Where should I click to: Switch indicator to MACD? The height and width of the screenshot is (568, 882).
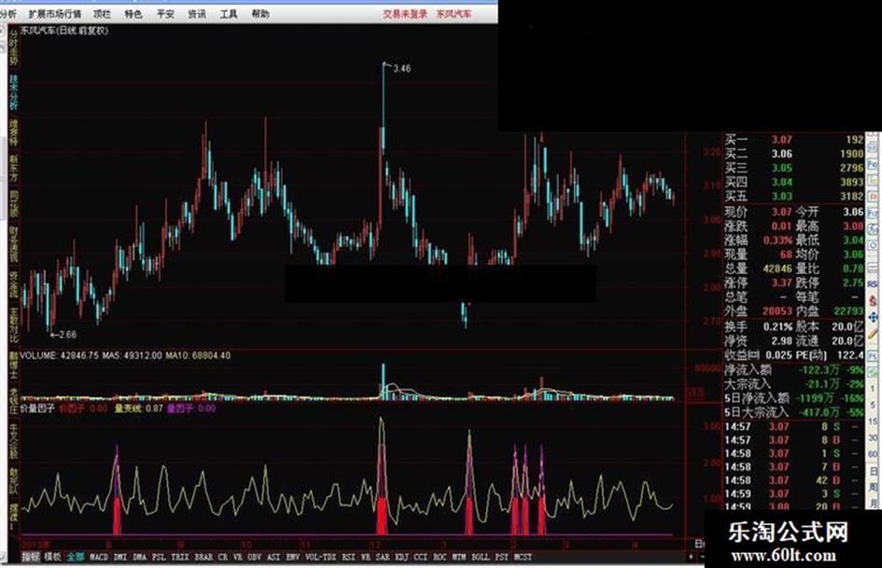98,557
